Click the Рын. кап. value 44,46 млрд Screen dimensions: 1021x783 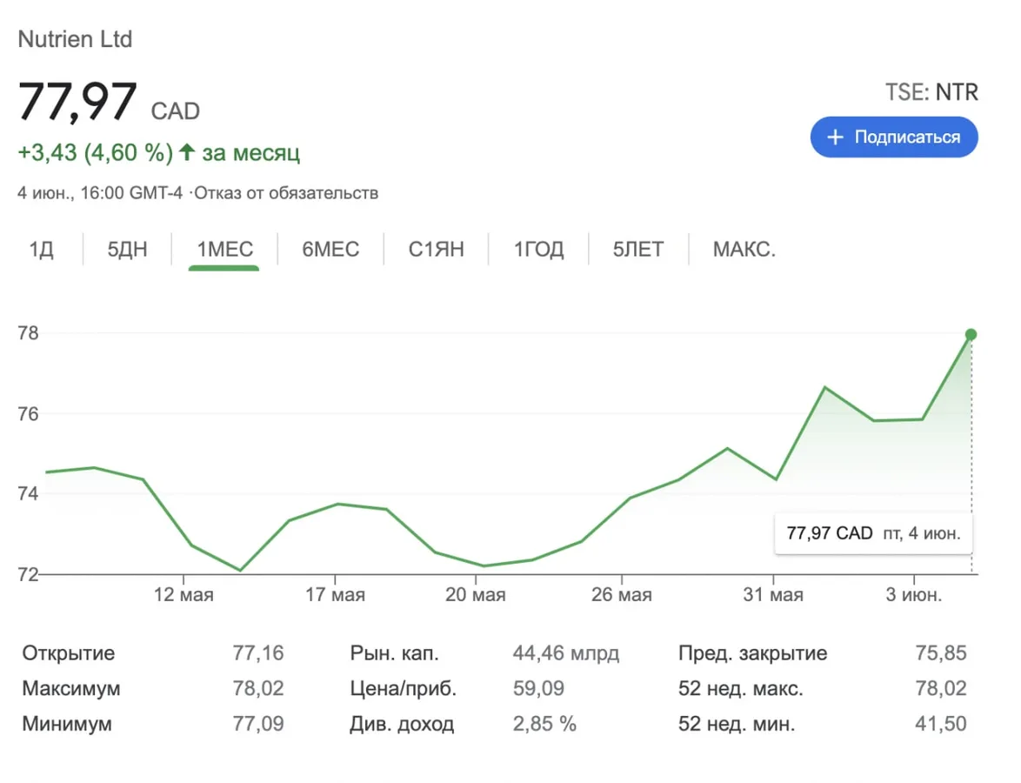[566, 652]
